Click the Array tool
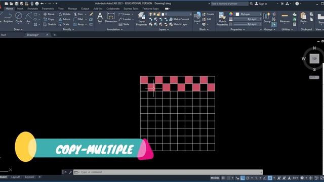324x182 pixels. [78, 24]
